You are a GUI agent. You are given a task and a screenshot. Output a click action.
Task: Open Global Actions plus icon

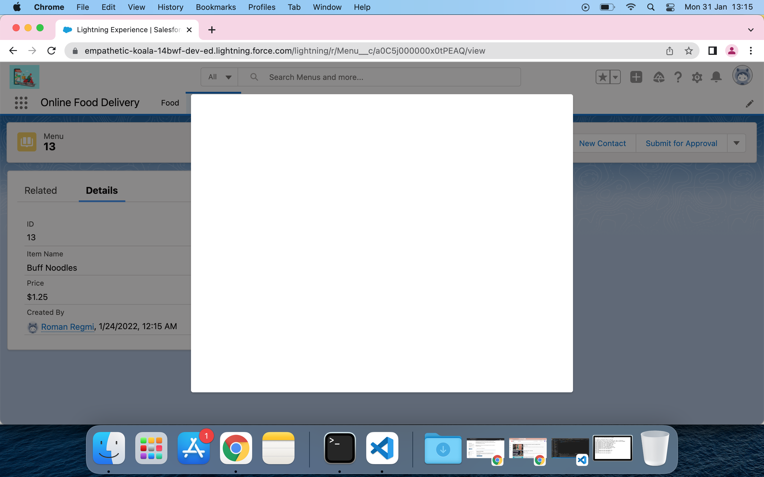coord(636,77)
